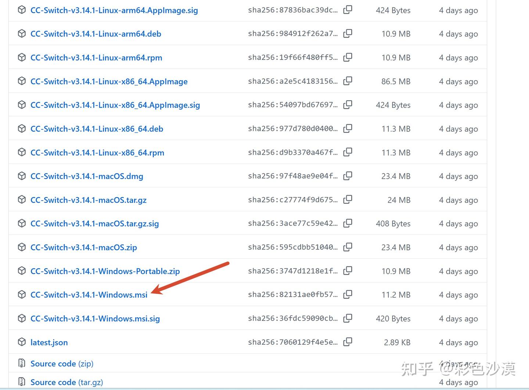Select the 86.5 MB file size
The width and height of the screenshot is (529, 390).
(396, 81)
